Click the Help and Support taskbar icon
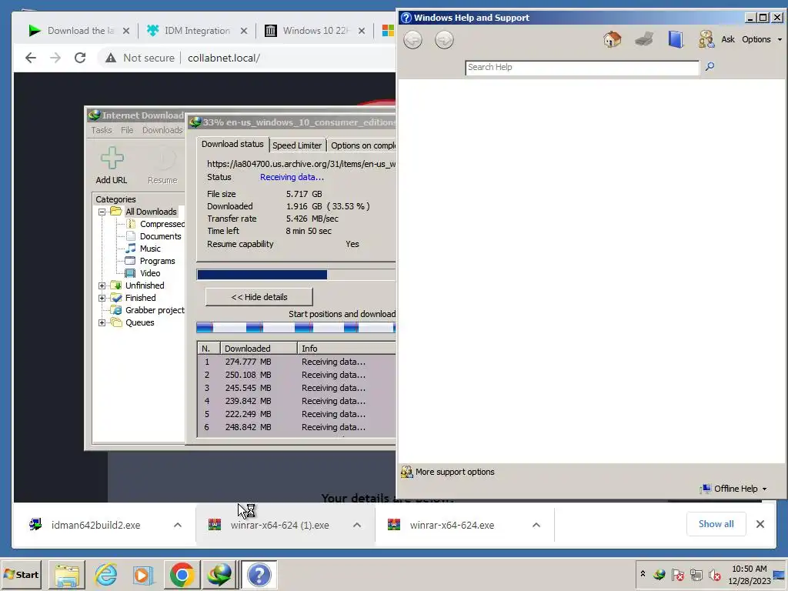 259,575
